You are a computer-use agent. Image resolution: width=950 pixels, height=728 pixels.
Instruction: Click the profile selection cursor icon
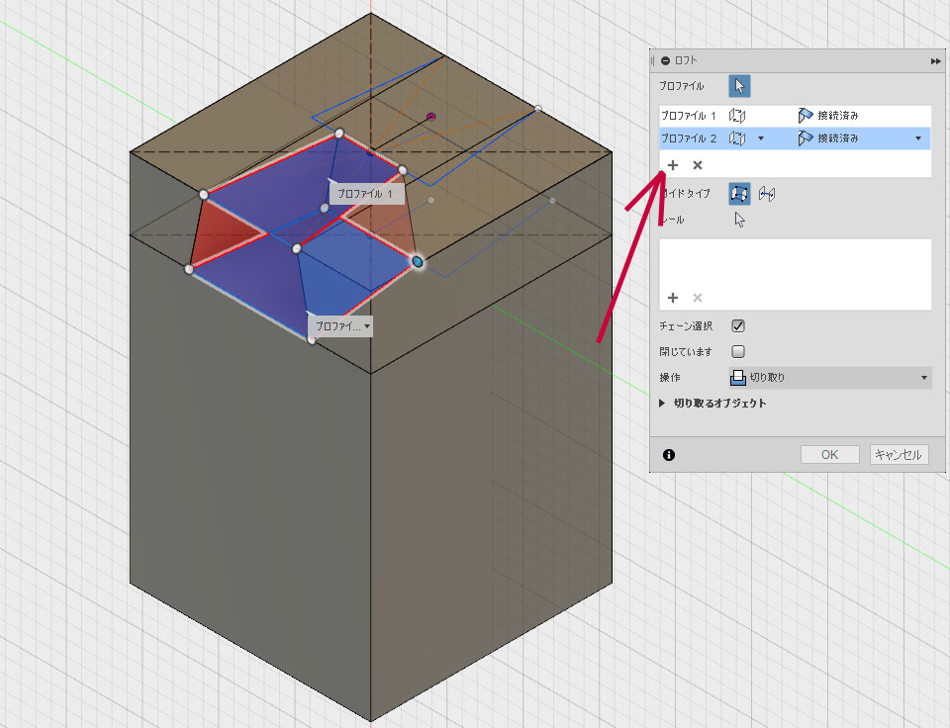click(739, 87)
